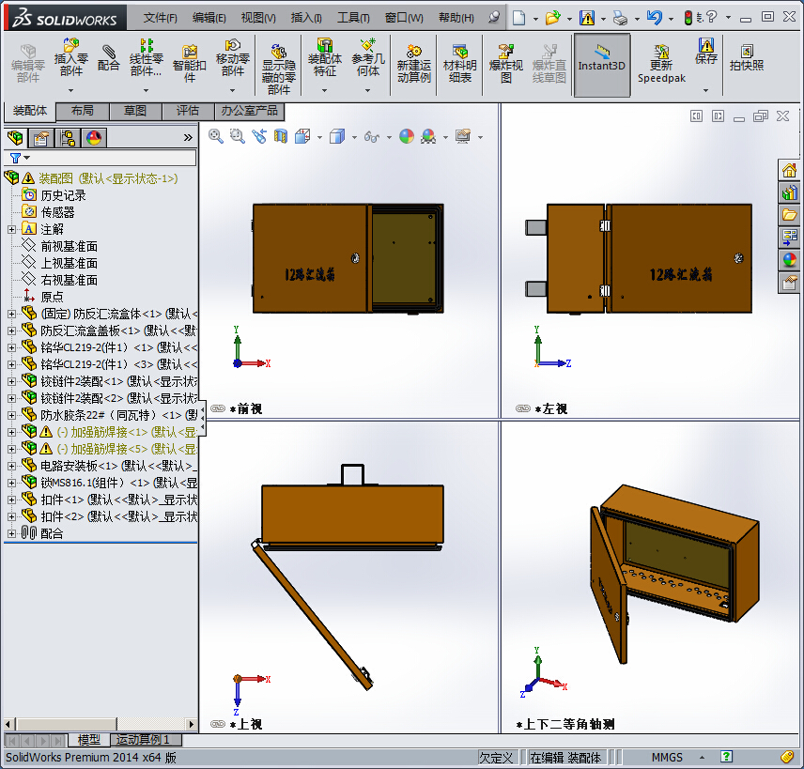
Task: Open the tree filter dropdown
Action: point(20,158)
